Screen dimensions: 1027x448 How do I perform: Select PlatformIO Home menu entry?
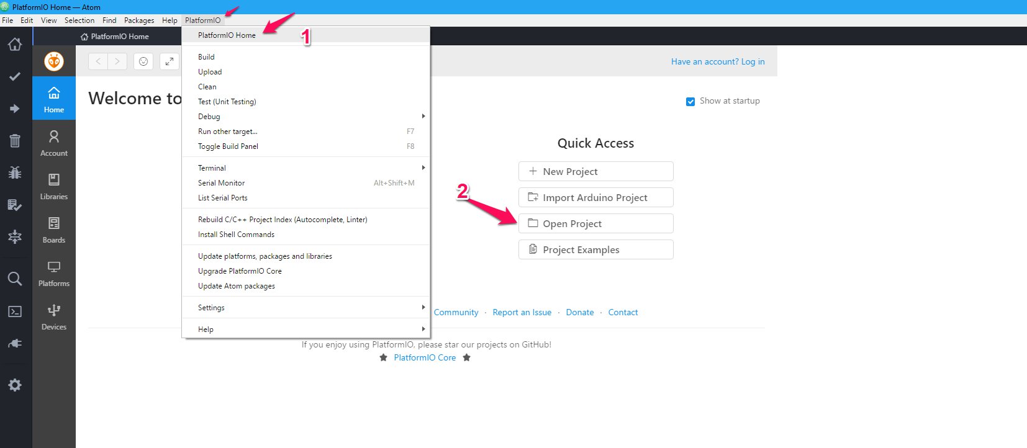(305, 35)
